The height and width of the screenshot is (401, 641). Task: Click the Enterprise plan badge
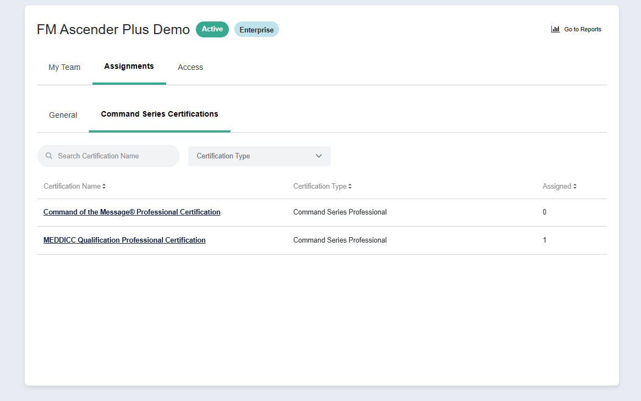(256, 30)
